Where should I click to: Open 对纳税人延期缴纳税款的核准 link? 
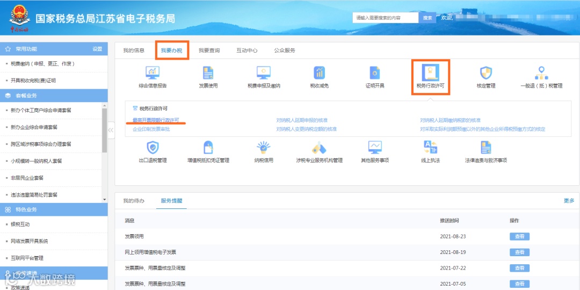click(x=450, y=120)
